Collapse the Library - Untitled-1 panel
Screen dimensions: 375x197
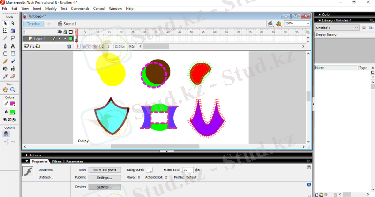(320, 21)
